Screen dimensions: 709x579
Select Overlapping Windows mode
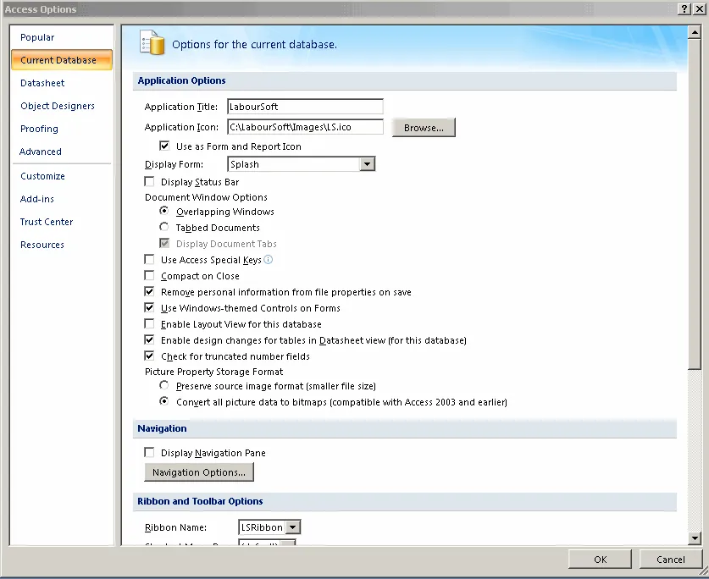click(x=165, y=211)
